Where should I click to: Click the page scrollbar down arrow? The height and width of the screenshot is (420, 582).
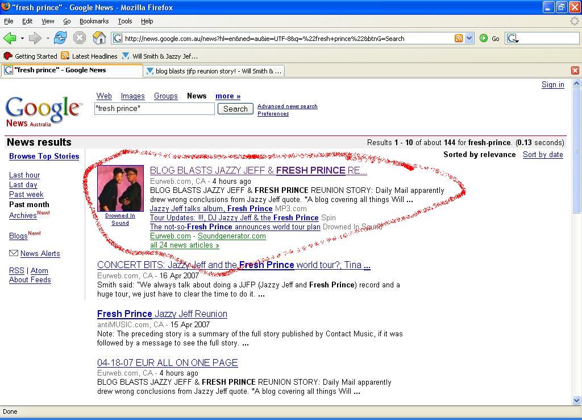pos(576,400)
